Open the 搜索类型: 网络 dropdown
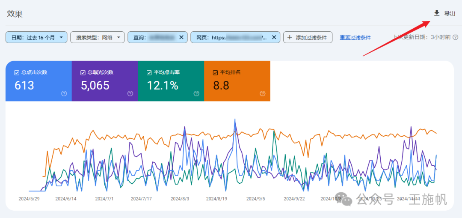 [97, 37]
